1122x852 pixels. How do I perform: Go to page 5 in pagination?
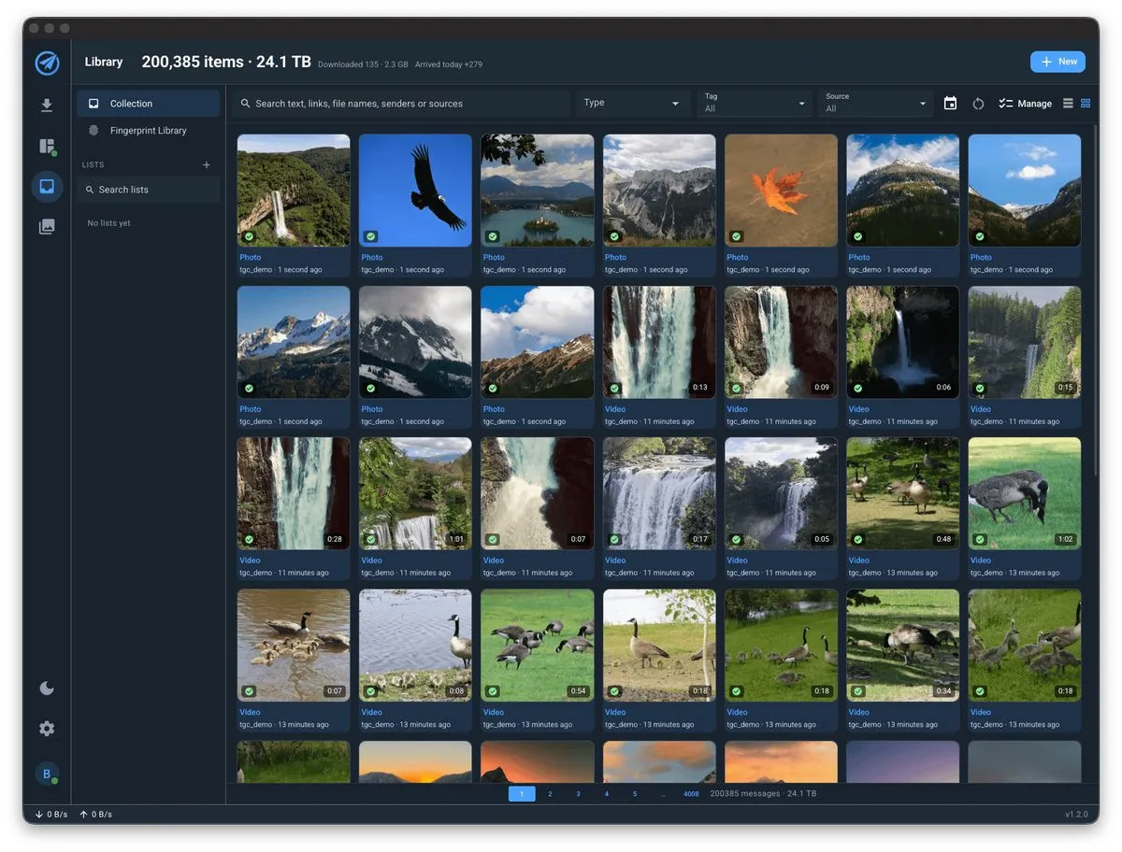click(634, 794)
